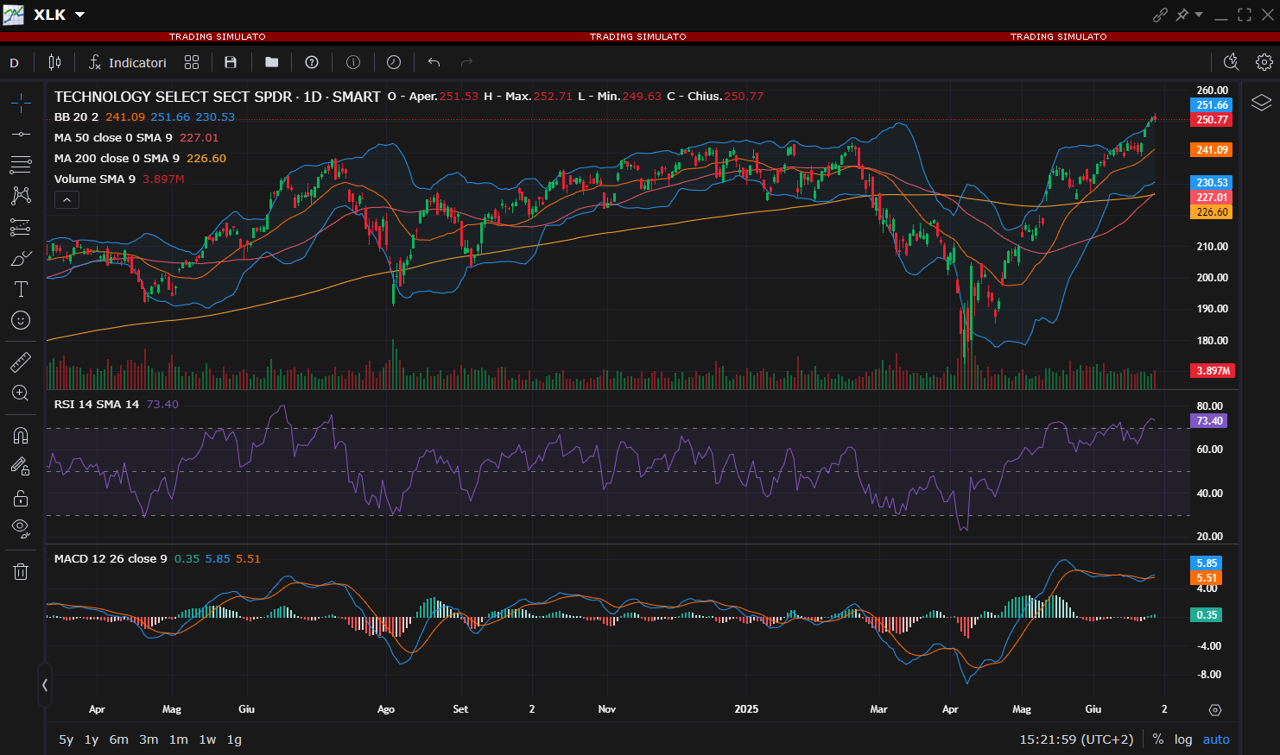Image resolution: width=1280 pixels, height=755 pixels.
Task: Select the 1m time range
Action: pyautogui.click(x=179, y=739)
